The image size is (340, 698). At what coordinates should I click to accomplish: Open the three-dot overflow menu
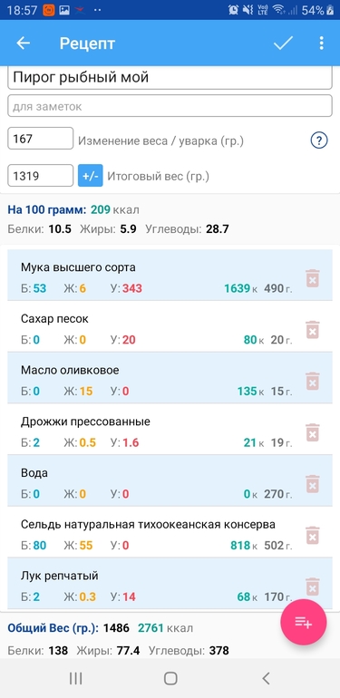click(x=321, y=44)
